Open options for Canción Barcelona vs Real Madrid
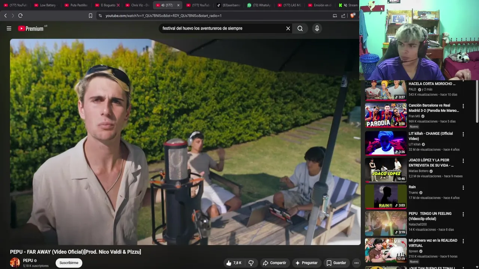Screen dimensions: 479x269 pyautogui.click(x=463, y=106)
